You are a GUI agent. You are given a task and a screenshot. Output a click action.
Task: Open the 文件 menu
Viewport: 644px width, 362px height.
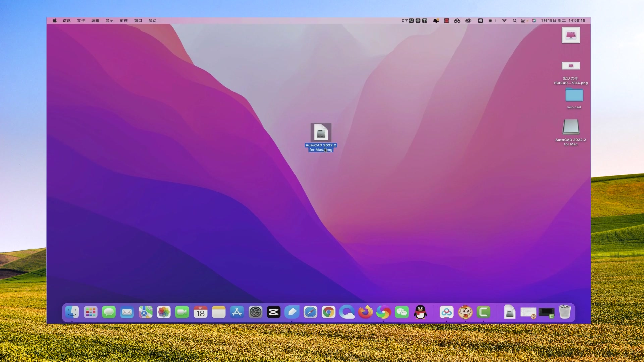(x=81, y=20)
